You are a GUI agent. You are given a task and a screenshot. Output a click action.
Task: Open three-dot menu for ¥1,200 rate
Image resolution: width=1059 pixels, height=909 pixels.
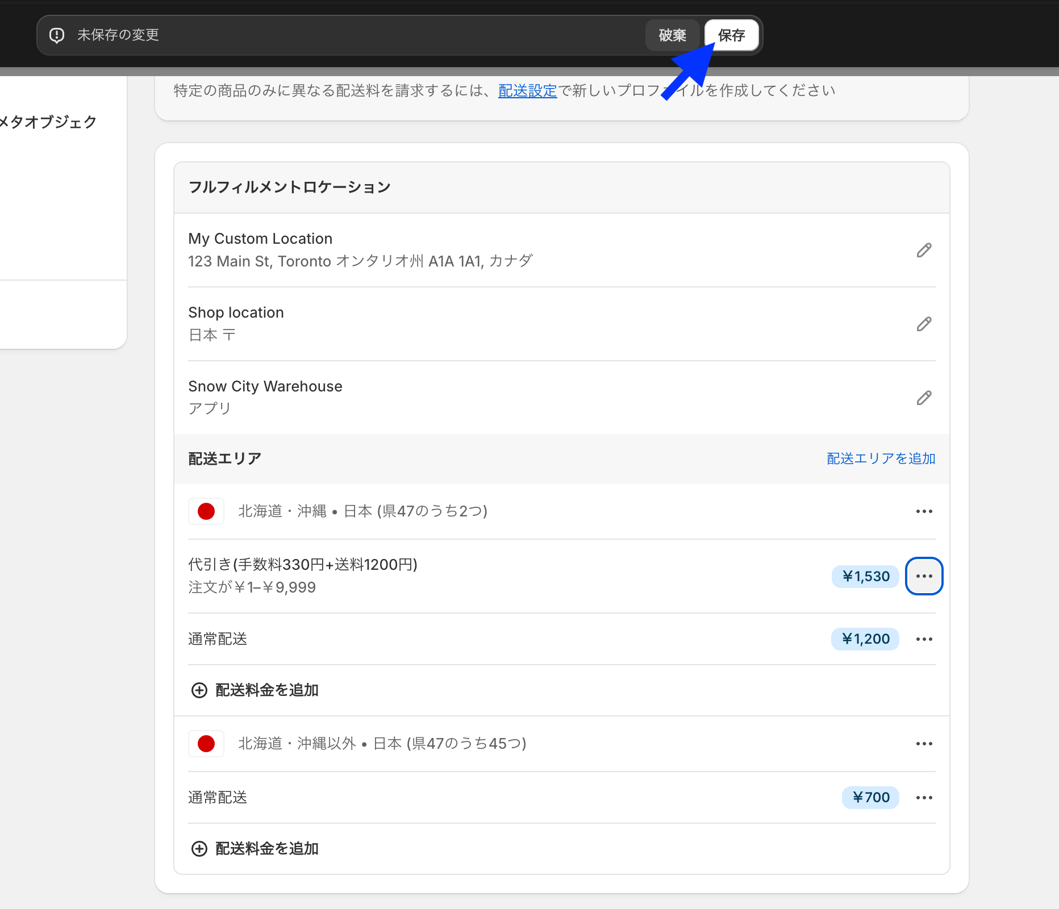924,639
